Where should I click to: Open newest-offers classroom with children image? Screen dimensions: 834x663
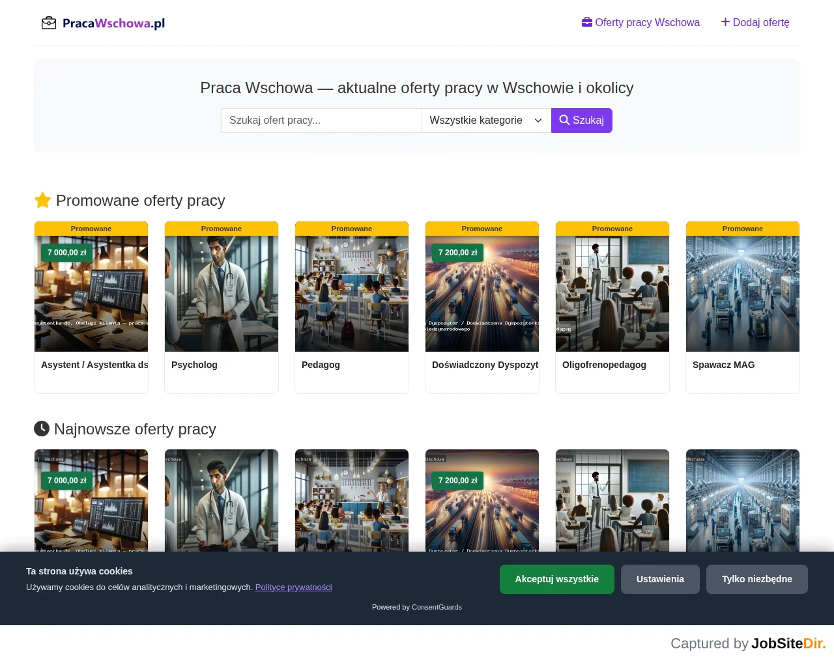coord(352,501)
